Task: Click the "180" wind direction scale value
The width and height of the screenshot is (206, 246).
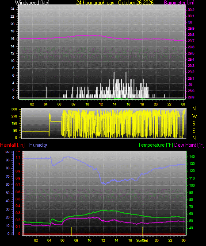Action: (x=14, y=124)
